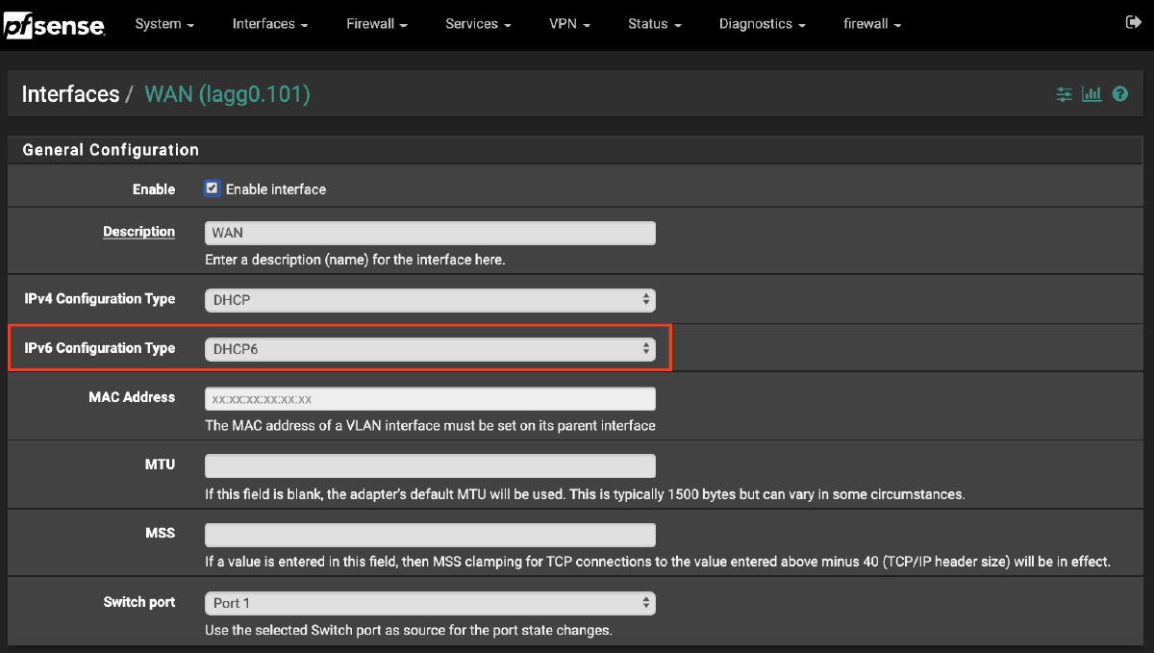
Task: Change the Switch port selection
Action: click(x=429, y=603)
